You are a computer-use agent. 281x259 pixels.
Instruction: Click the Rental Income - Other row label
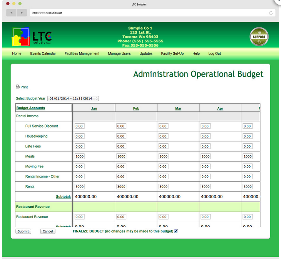coord(42,176)
